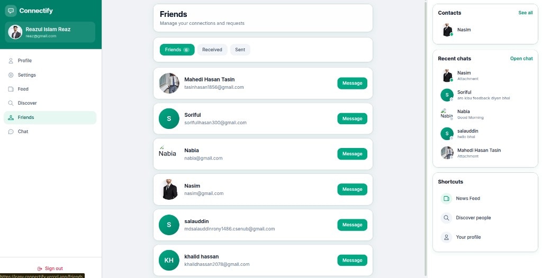Switch to the Sent tab
This screenshot has height=278, width=542.
[240, 50]
